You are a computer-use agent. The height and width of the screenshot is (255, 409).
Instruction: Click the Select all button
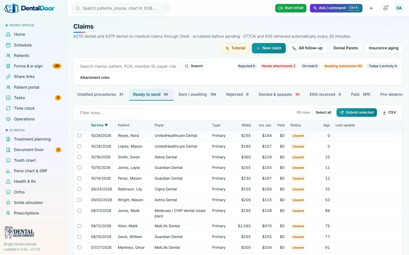point(323,112)
